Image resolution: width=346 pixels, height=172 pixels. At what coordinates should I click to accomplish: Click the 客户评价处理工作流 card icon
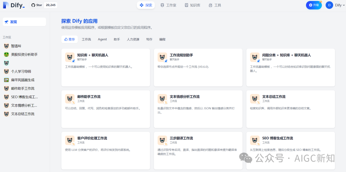[x=70, y=140]
